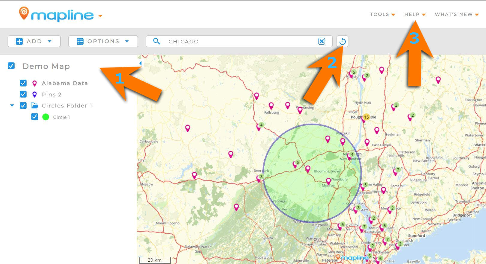Screen dimensions: 486x264
Task: Click the list icon on Options
Action: [80, 41]
